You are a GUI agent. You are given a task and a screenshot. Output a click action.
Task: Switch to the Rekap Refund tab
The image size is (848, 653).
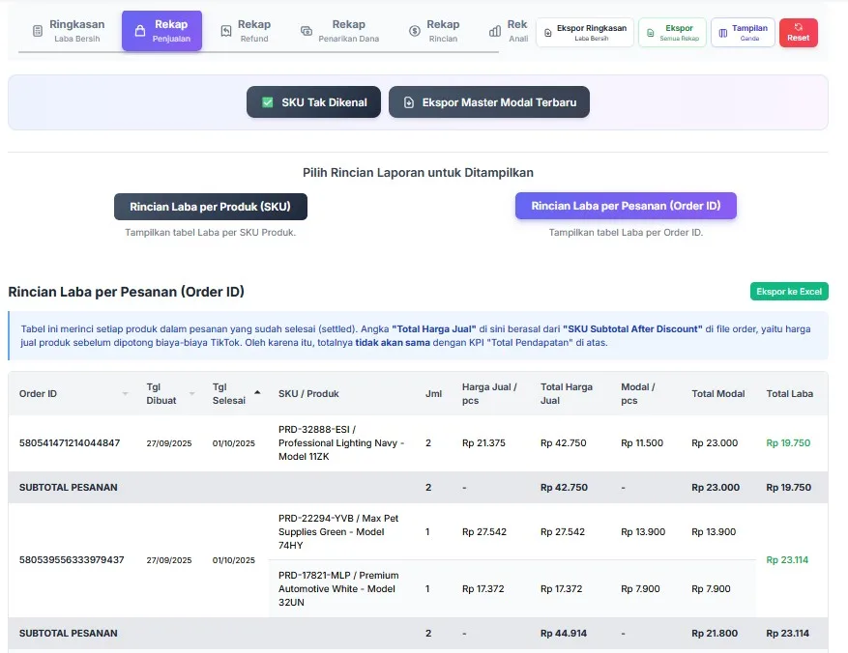(246, 31)
